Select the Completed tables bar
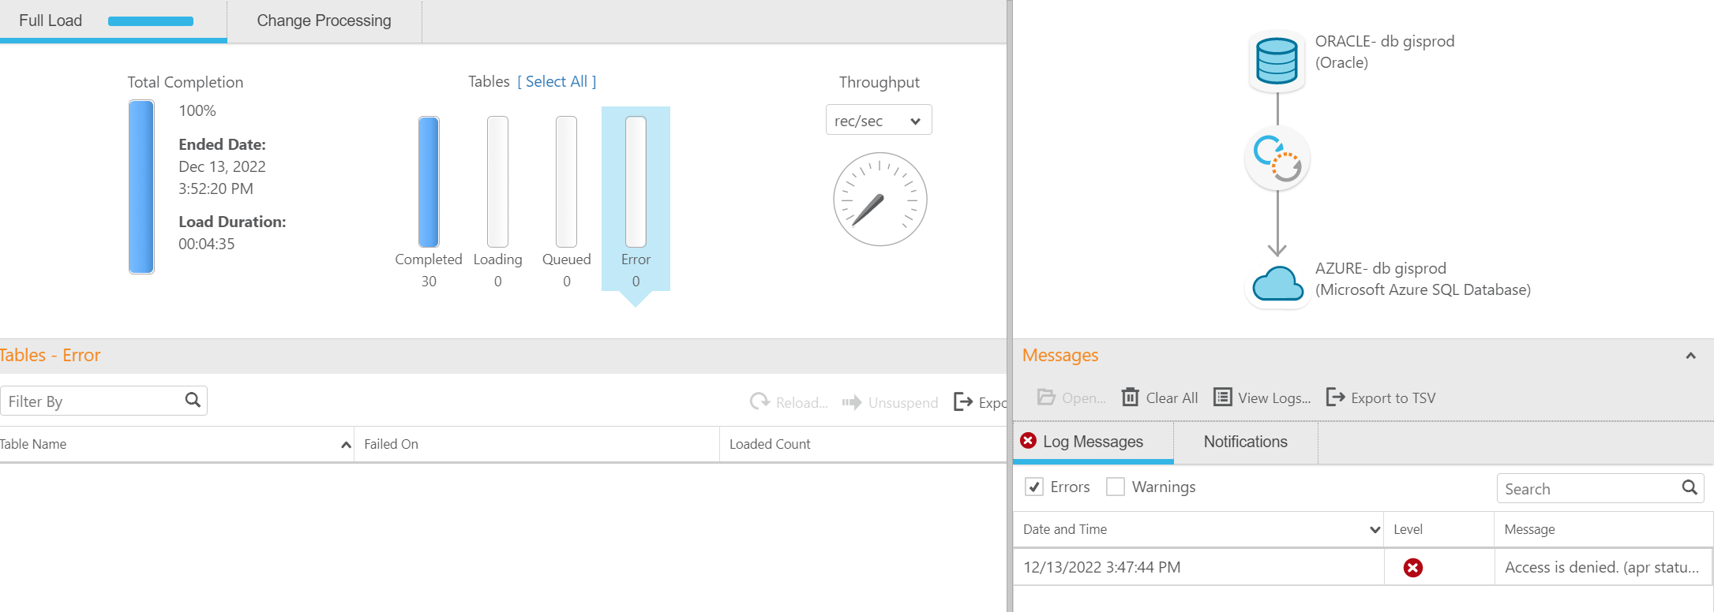The image size is (1714, 612). click(429, 182)
